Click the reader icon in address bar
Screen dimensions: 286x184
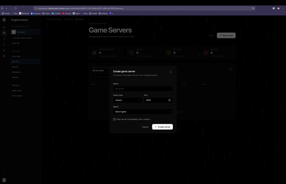(253, 8)
